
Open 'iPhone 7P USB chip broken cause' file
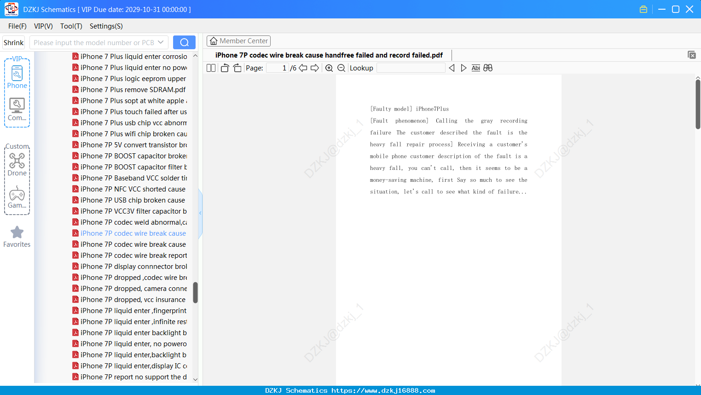[133, 200]
